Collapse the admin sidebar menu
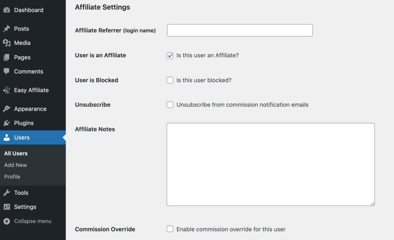394x240 pixels. point(28,221)
